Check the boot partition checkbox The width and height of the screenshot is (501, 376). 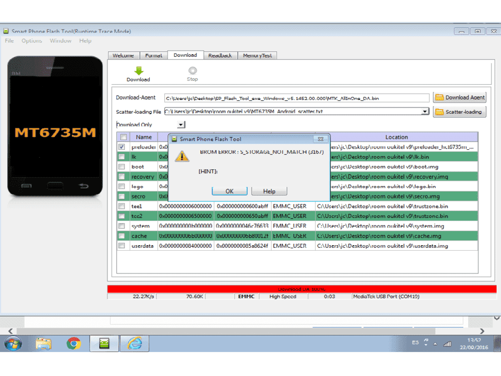(x=122, y=167)
